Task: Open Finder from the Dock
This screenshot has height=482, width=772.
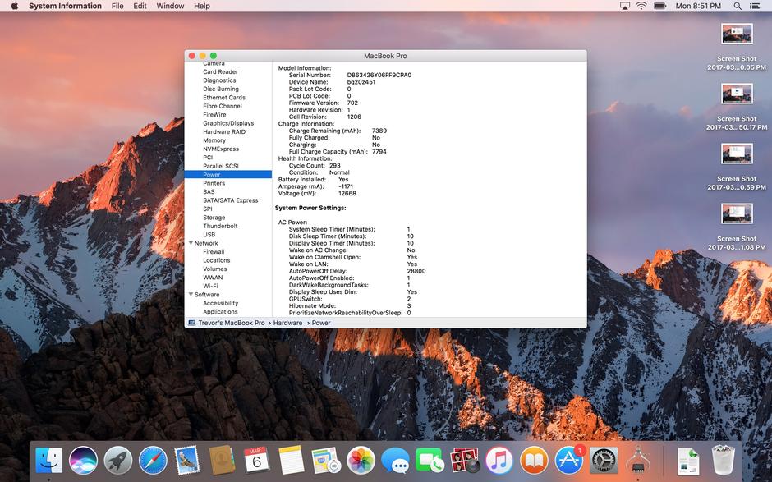Action: pos(48,461)
